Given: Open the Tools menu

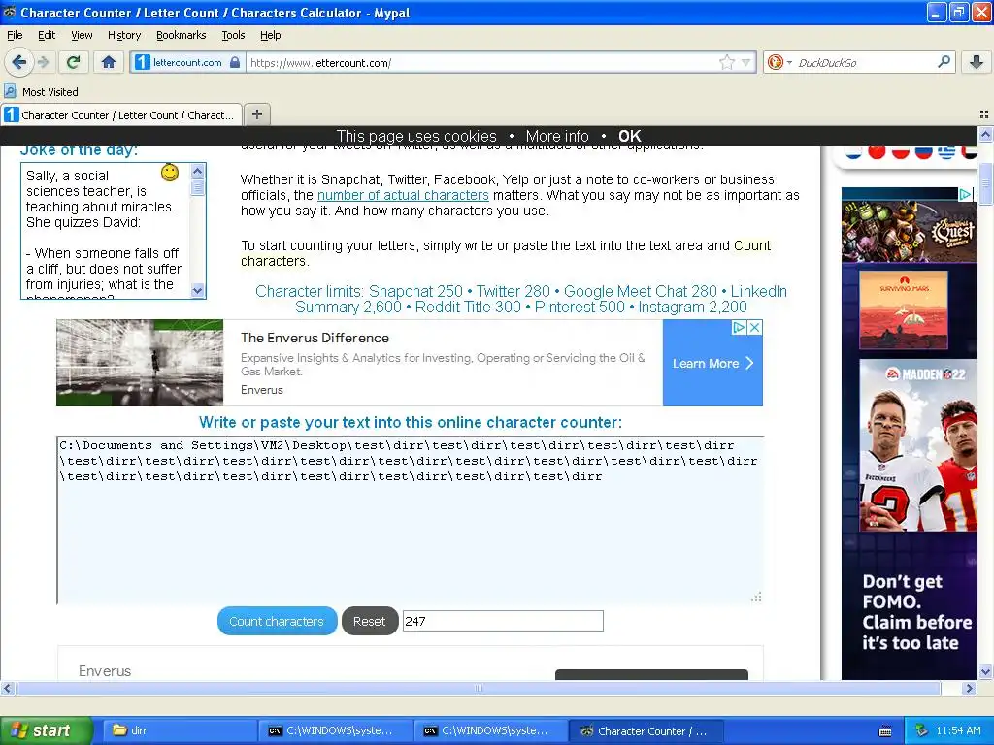Looking at the screenshot, I should 233,35.
